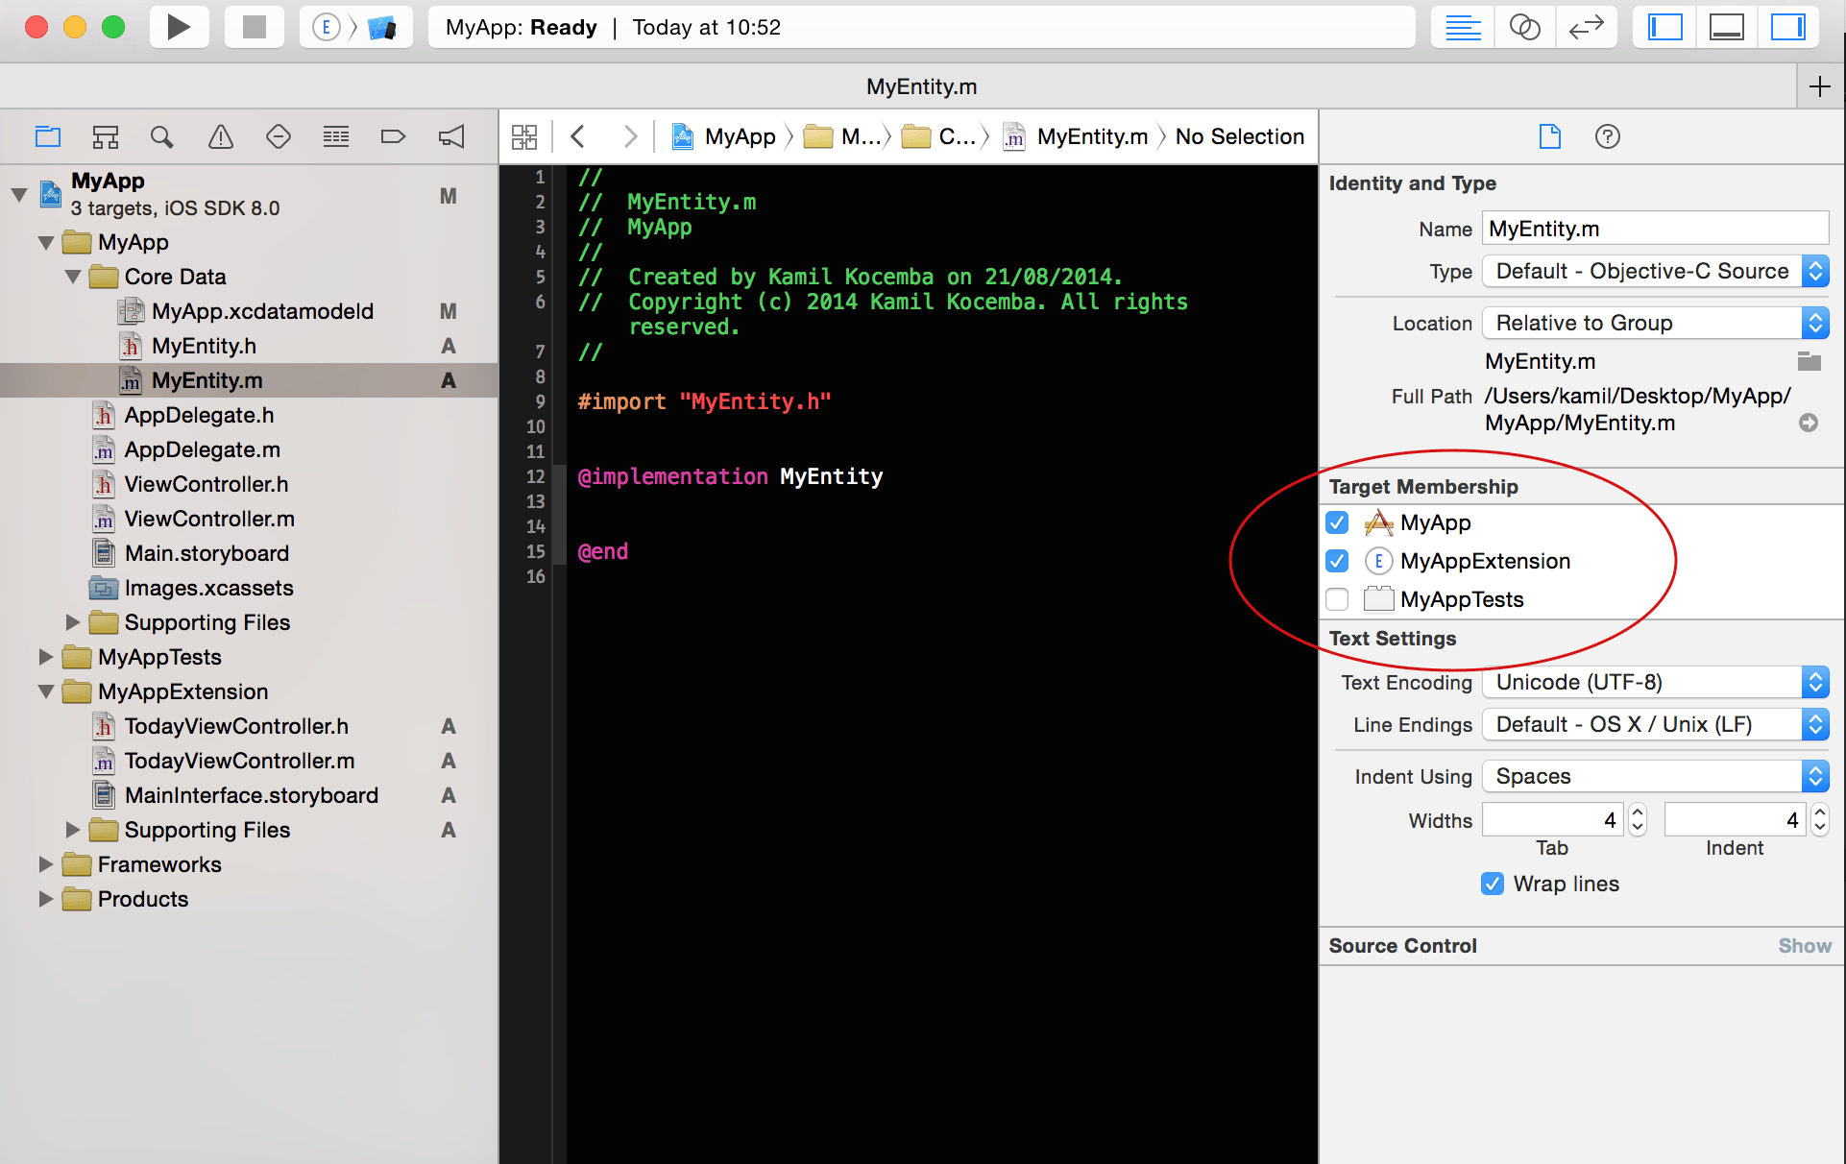Show the File inspector
Viewport: 1846px width, 1164px height.
click(1550, 136)
